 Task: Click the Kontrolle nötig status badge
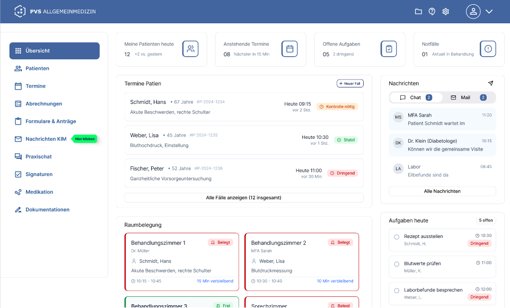pos(337,107)
